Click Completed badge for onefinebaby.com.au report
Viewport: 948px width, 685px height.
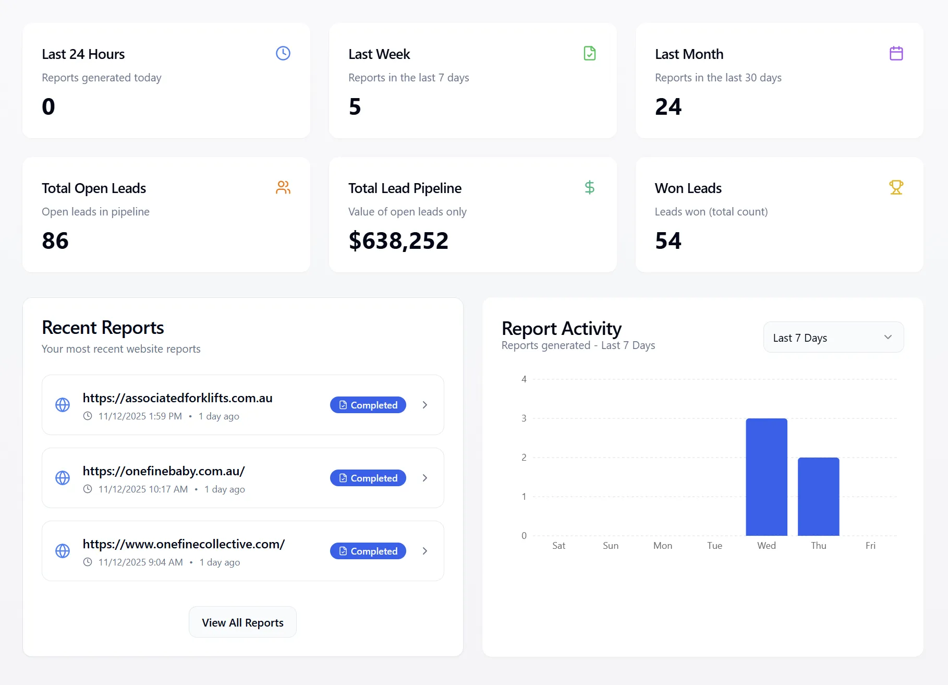[x=368, y=478]
